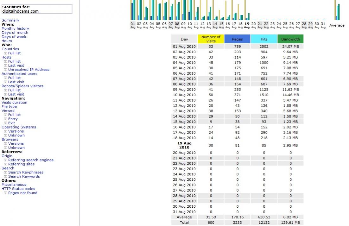Click the 10 Aug 2010 date cell

(x=184, y=95)
